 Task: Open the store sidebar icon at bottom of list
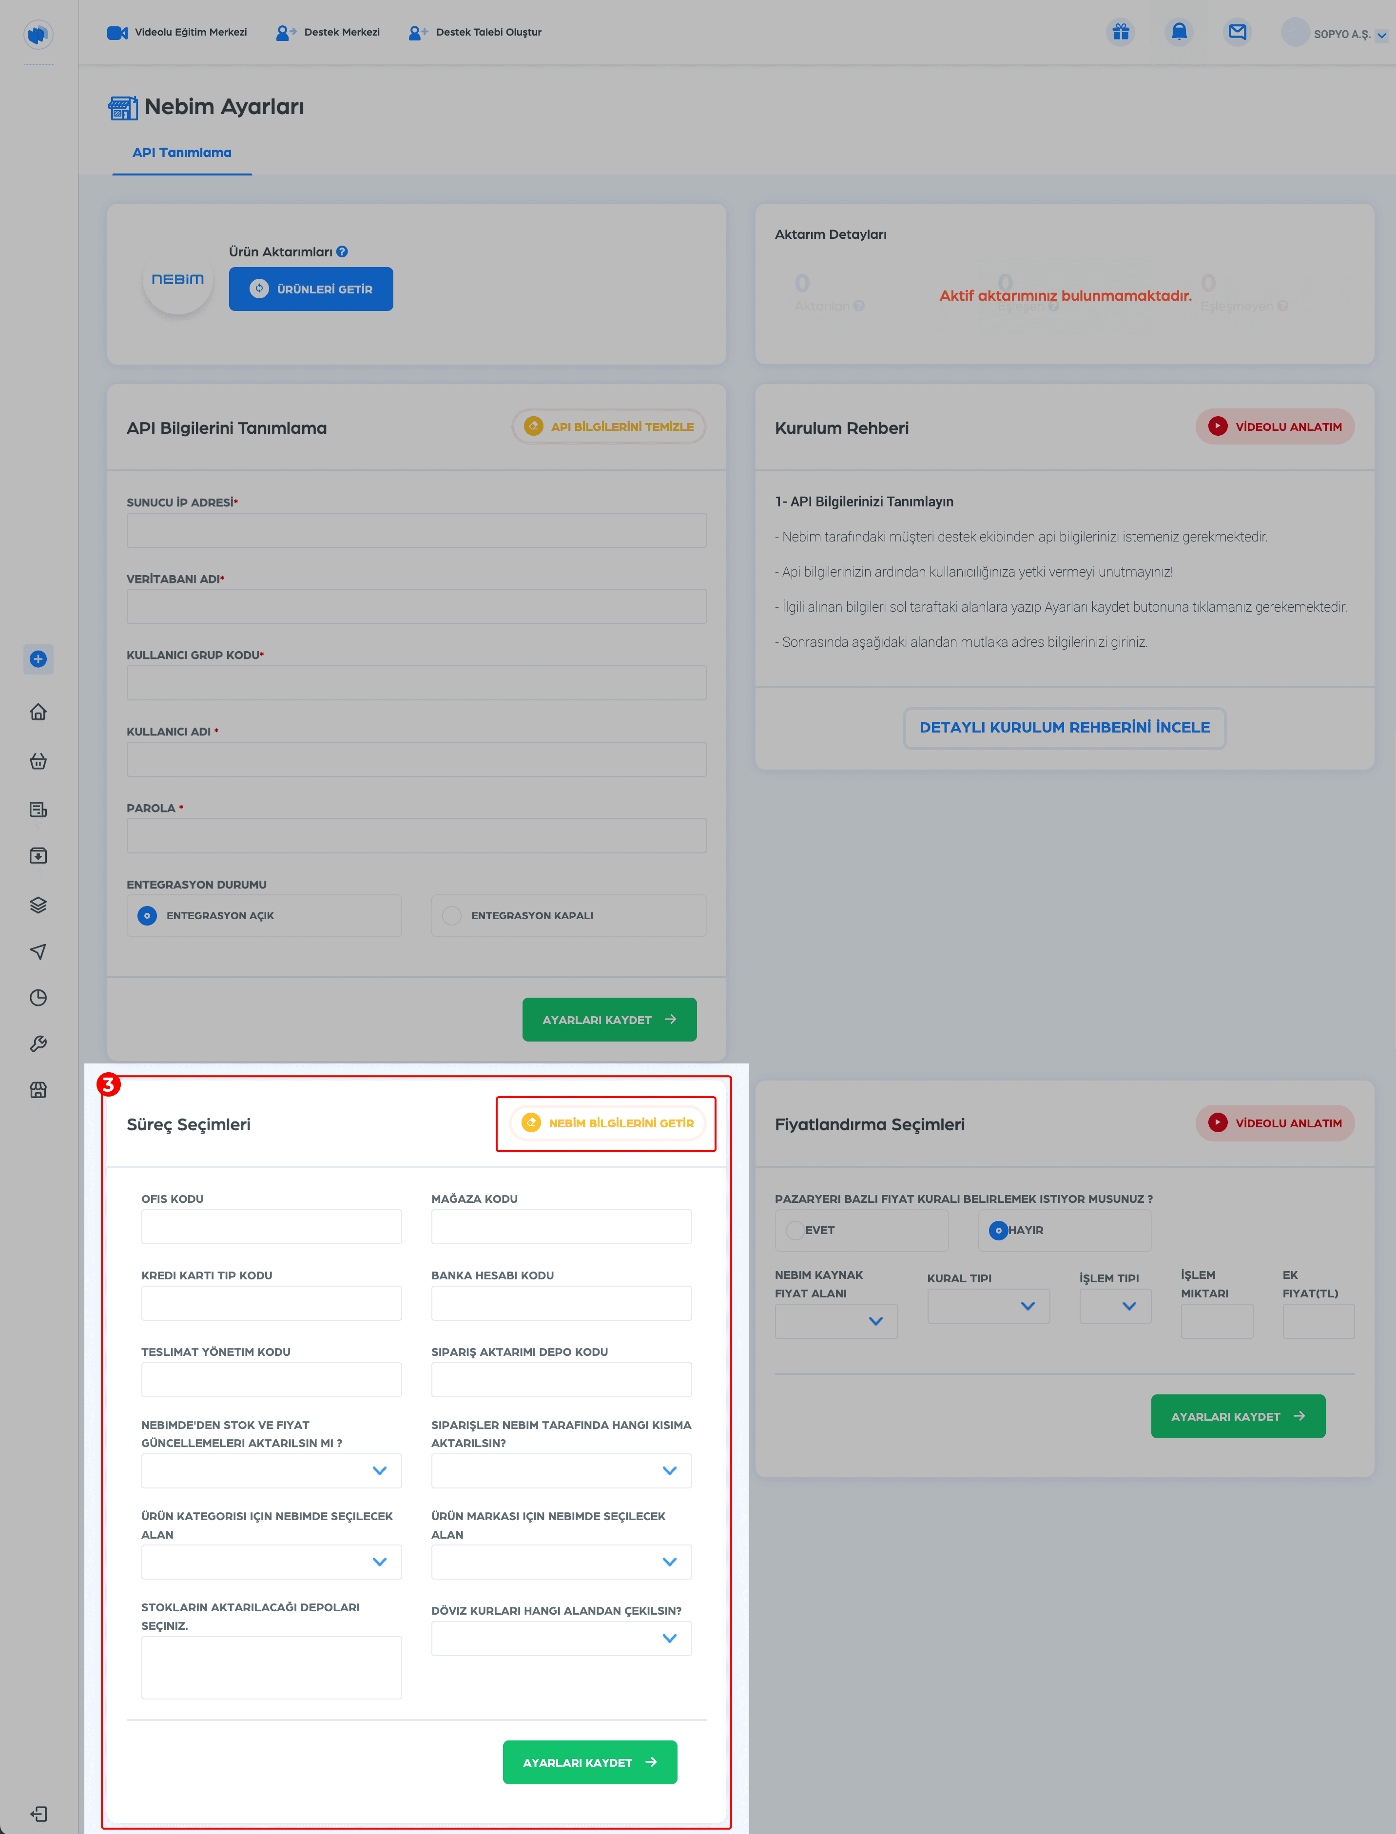point(38,1090)
